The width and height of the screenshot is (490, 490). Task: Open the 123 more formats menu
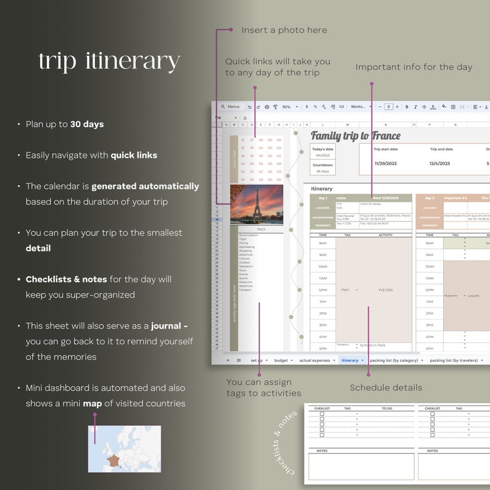341,107
